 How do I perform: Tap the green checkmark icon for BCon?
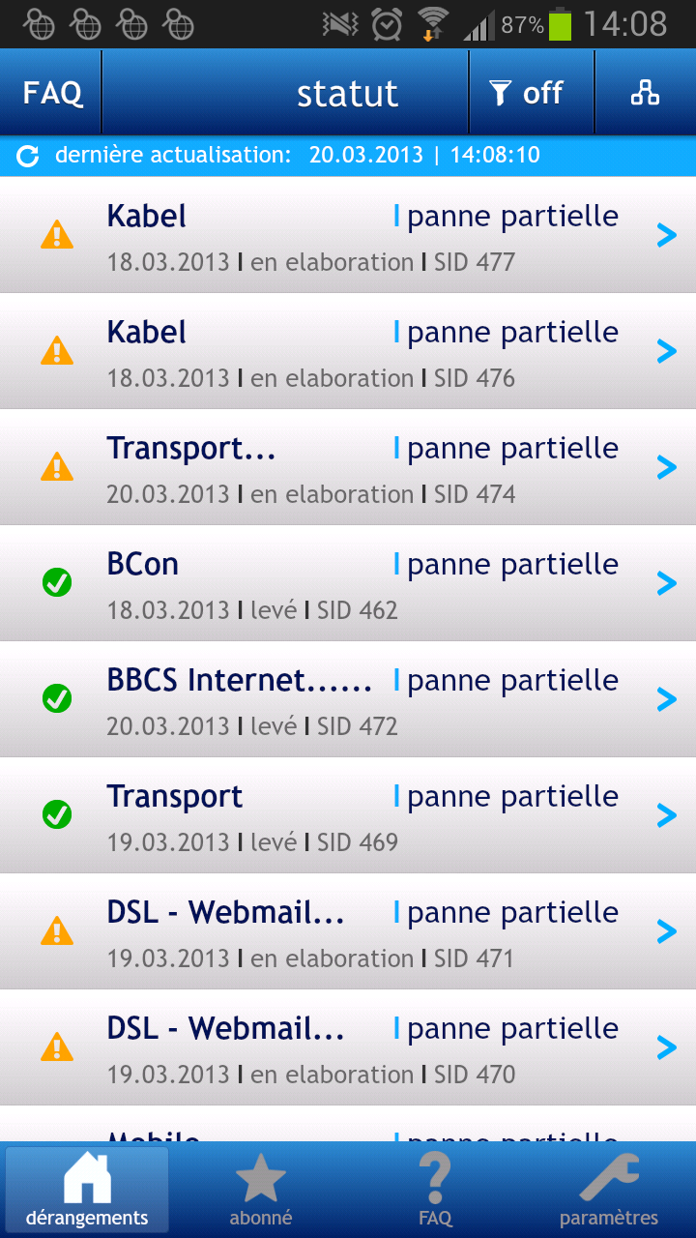click(57, 583)
